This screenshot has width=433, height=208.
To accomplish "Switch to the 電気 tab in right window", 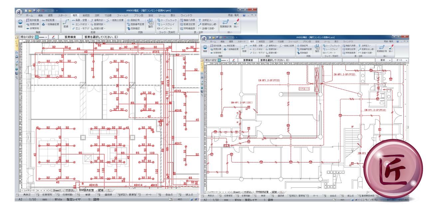I will [x=252, y=41].
